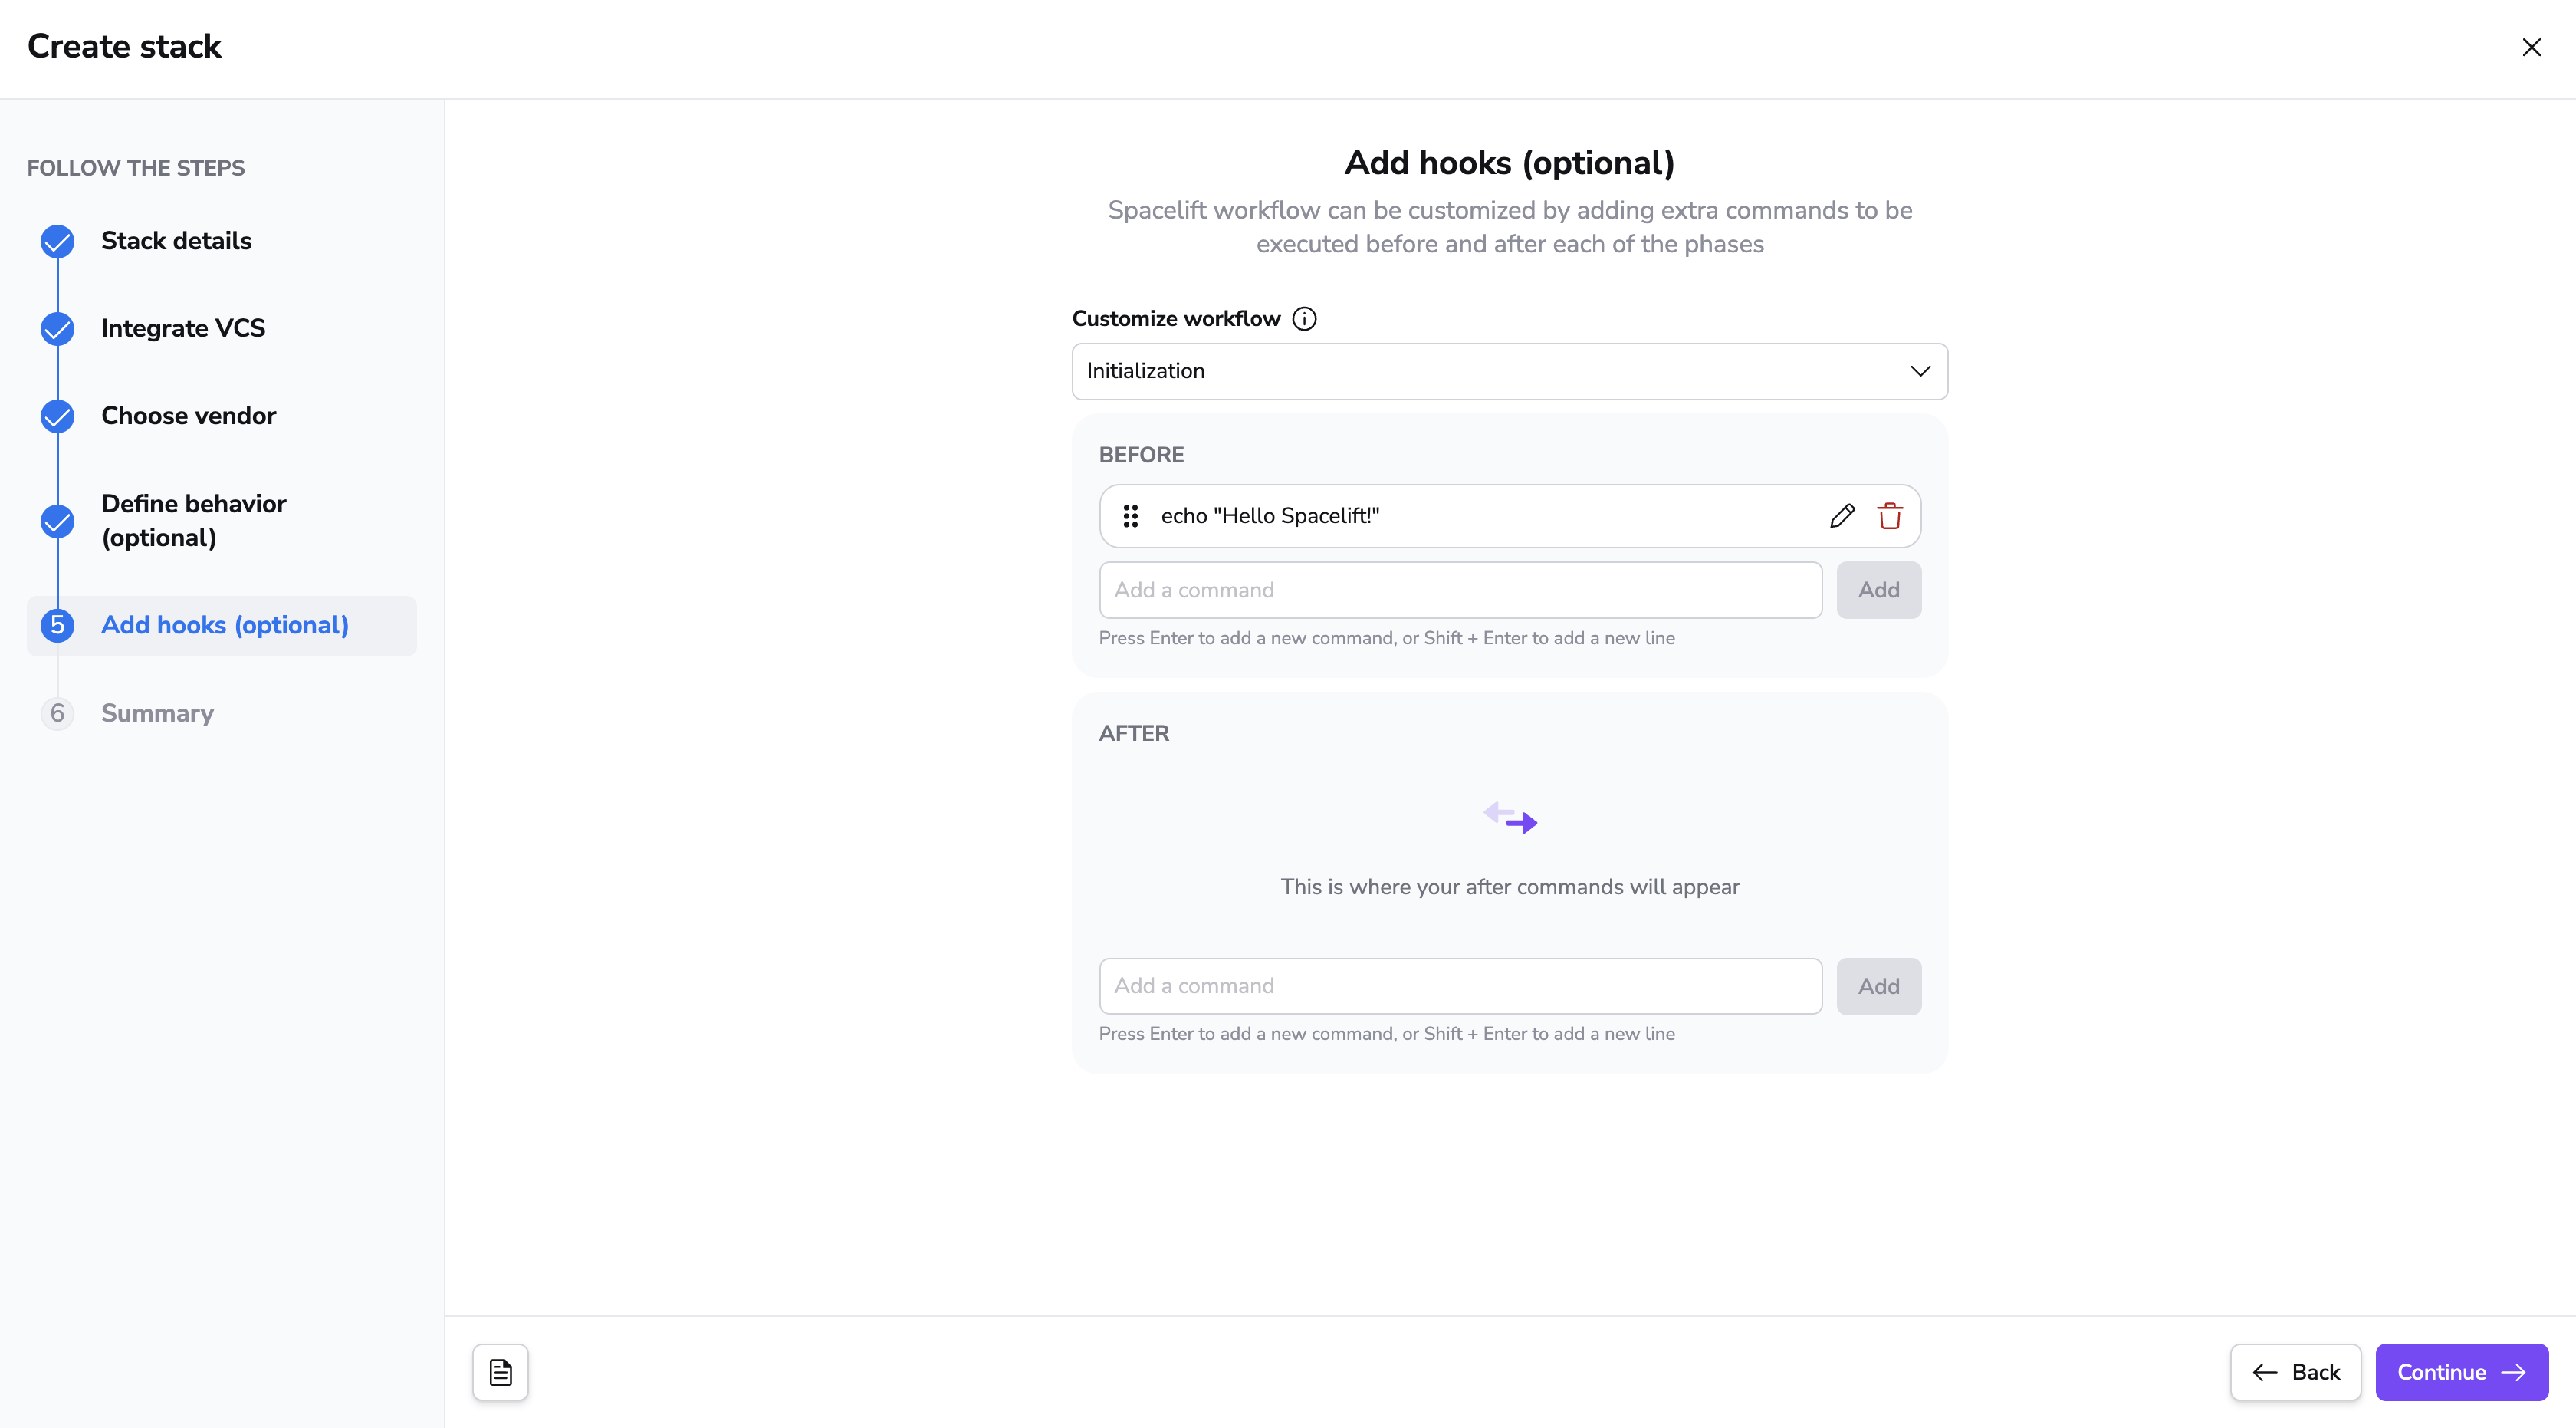Delete the echo "Hello Spacelift!" command
The height and width of the screenshot is (1428, 2576).
click(1890, 516)
